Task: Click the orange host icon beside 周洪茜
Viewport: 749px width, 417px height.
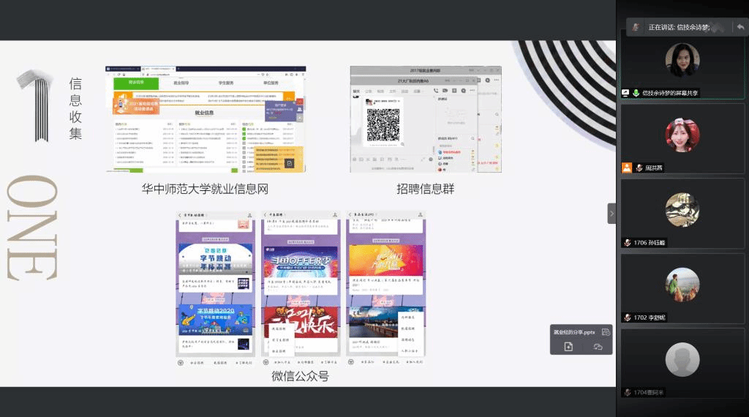Action: [x=627, y=168]
